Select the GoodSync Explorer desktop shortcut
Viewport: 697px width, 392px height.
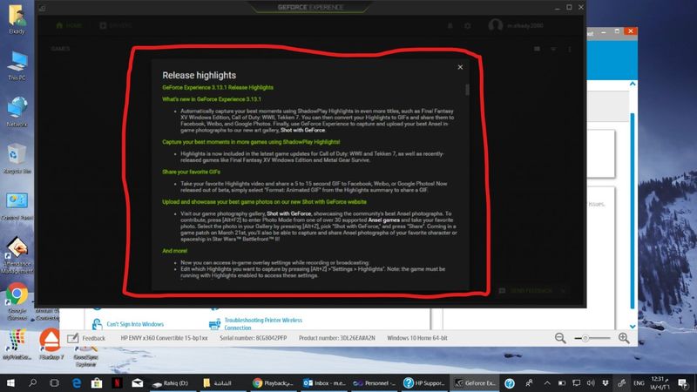point(85,355)
